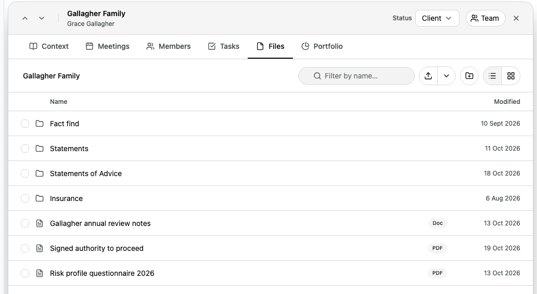Go to next client with down chevron
537x294 pixels.
pos(42,18)
